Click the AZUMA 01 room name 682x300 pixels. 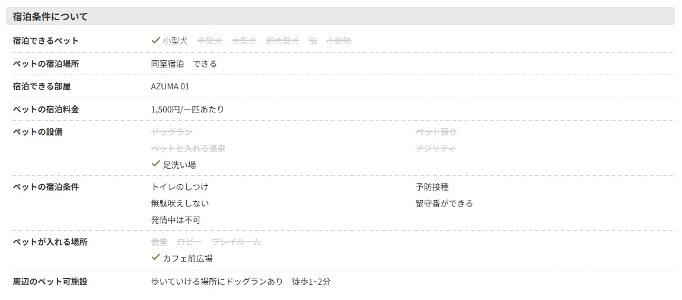[170, 86]
